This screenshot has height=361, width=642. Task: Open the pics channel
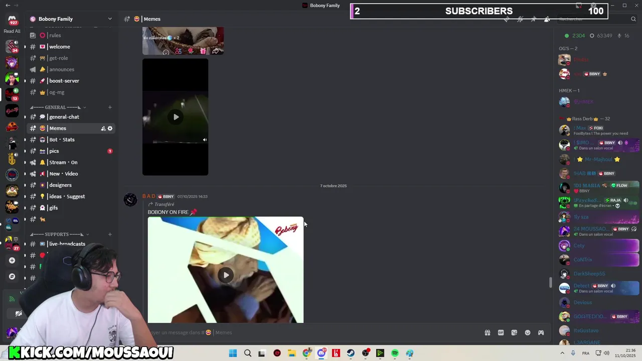[x=70, y=151]
